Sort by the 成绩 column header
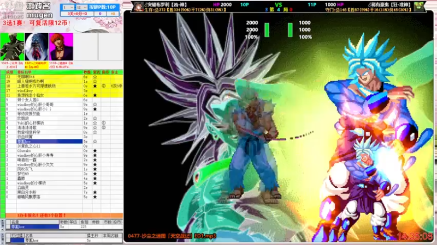The width and height of the screenshot is (437, 245). click(x=10, y=72)
